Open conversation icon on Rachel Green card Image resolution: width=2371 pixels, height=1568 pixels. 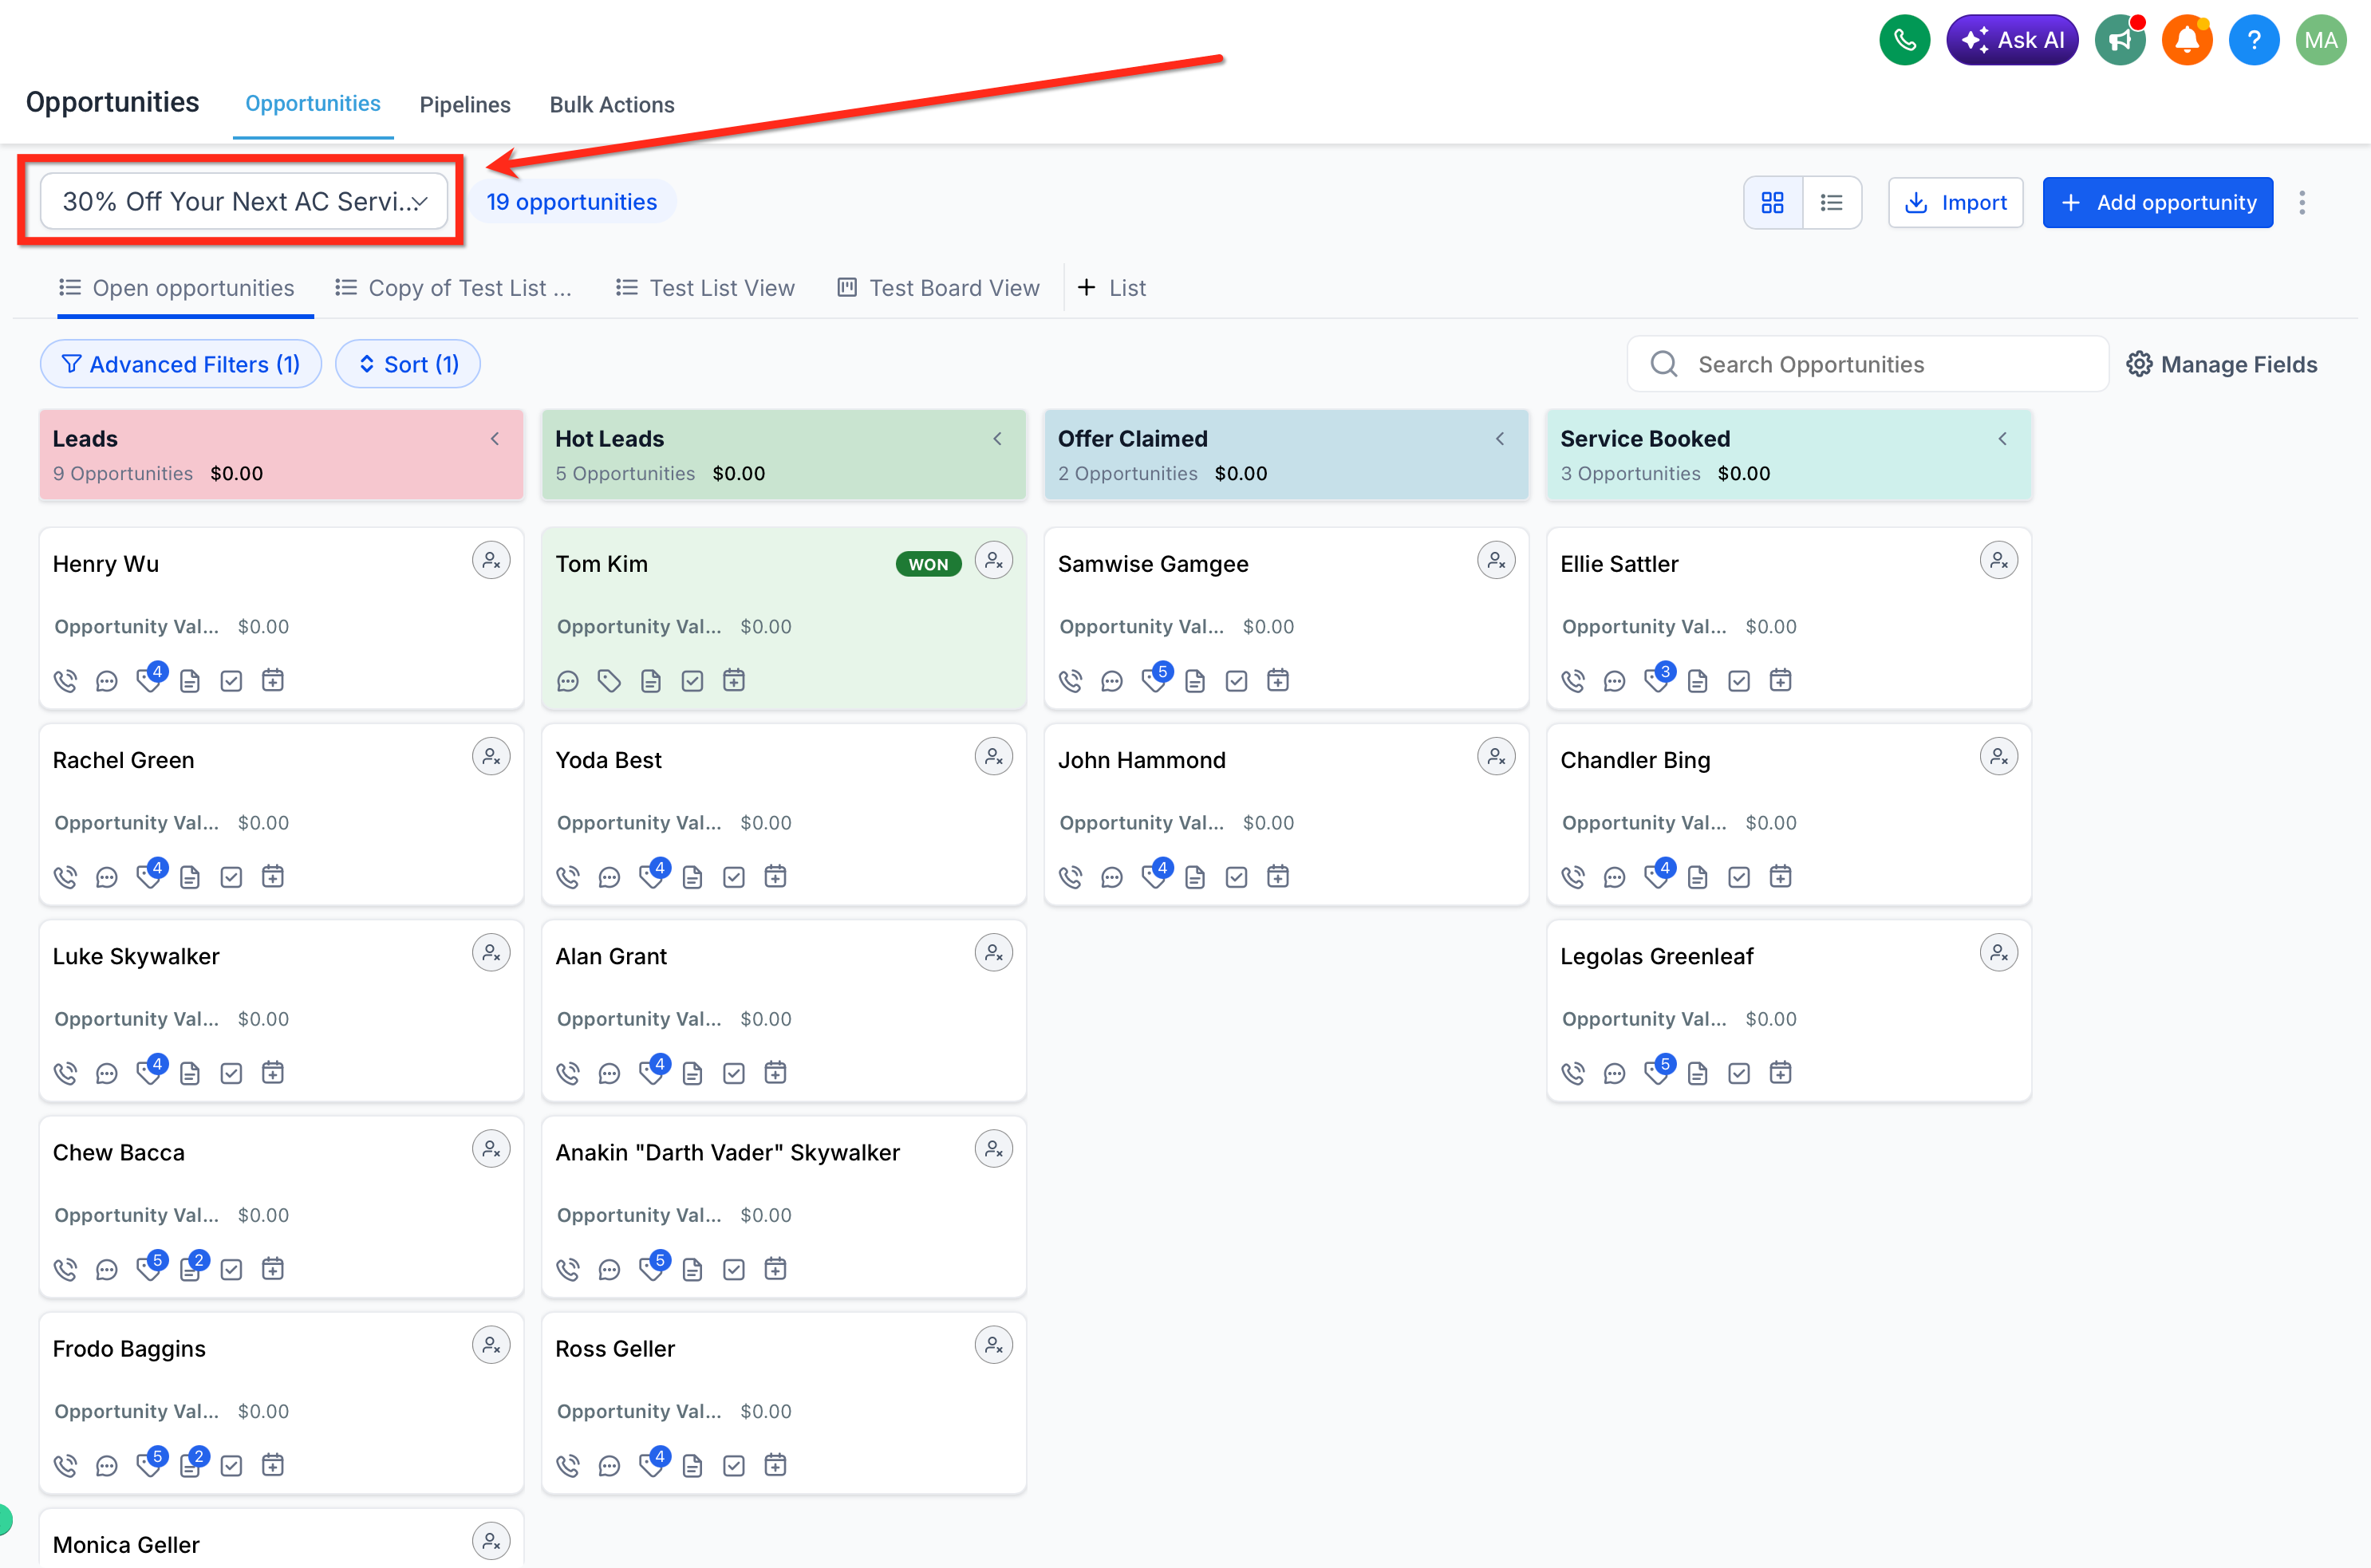(x=107, y=877)
